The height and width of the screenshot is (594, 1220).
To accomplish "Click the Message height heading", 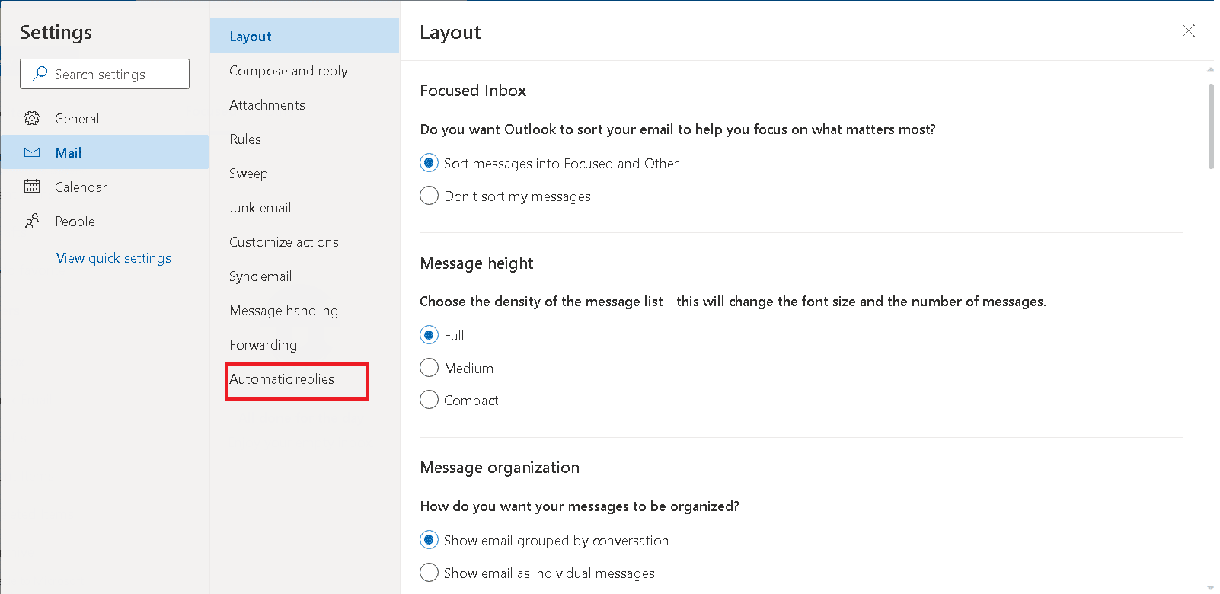I will [477, 263].
